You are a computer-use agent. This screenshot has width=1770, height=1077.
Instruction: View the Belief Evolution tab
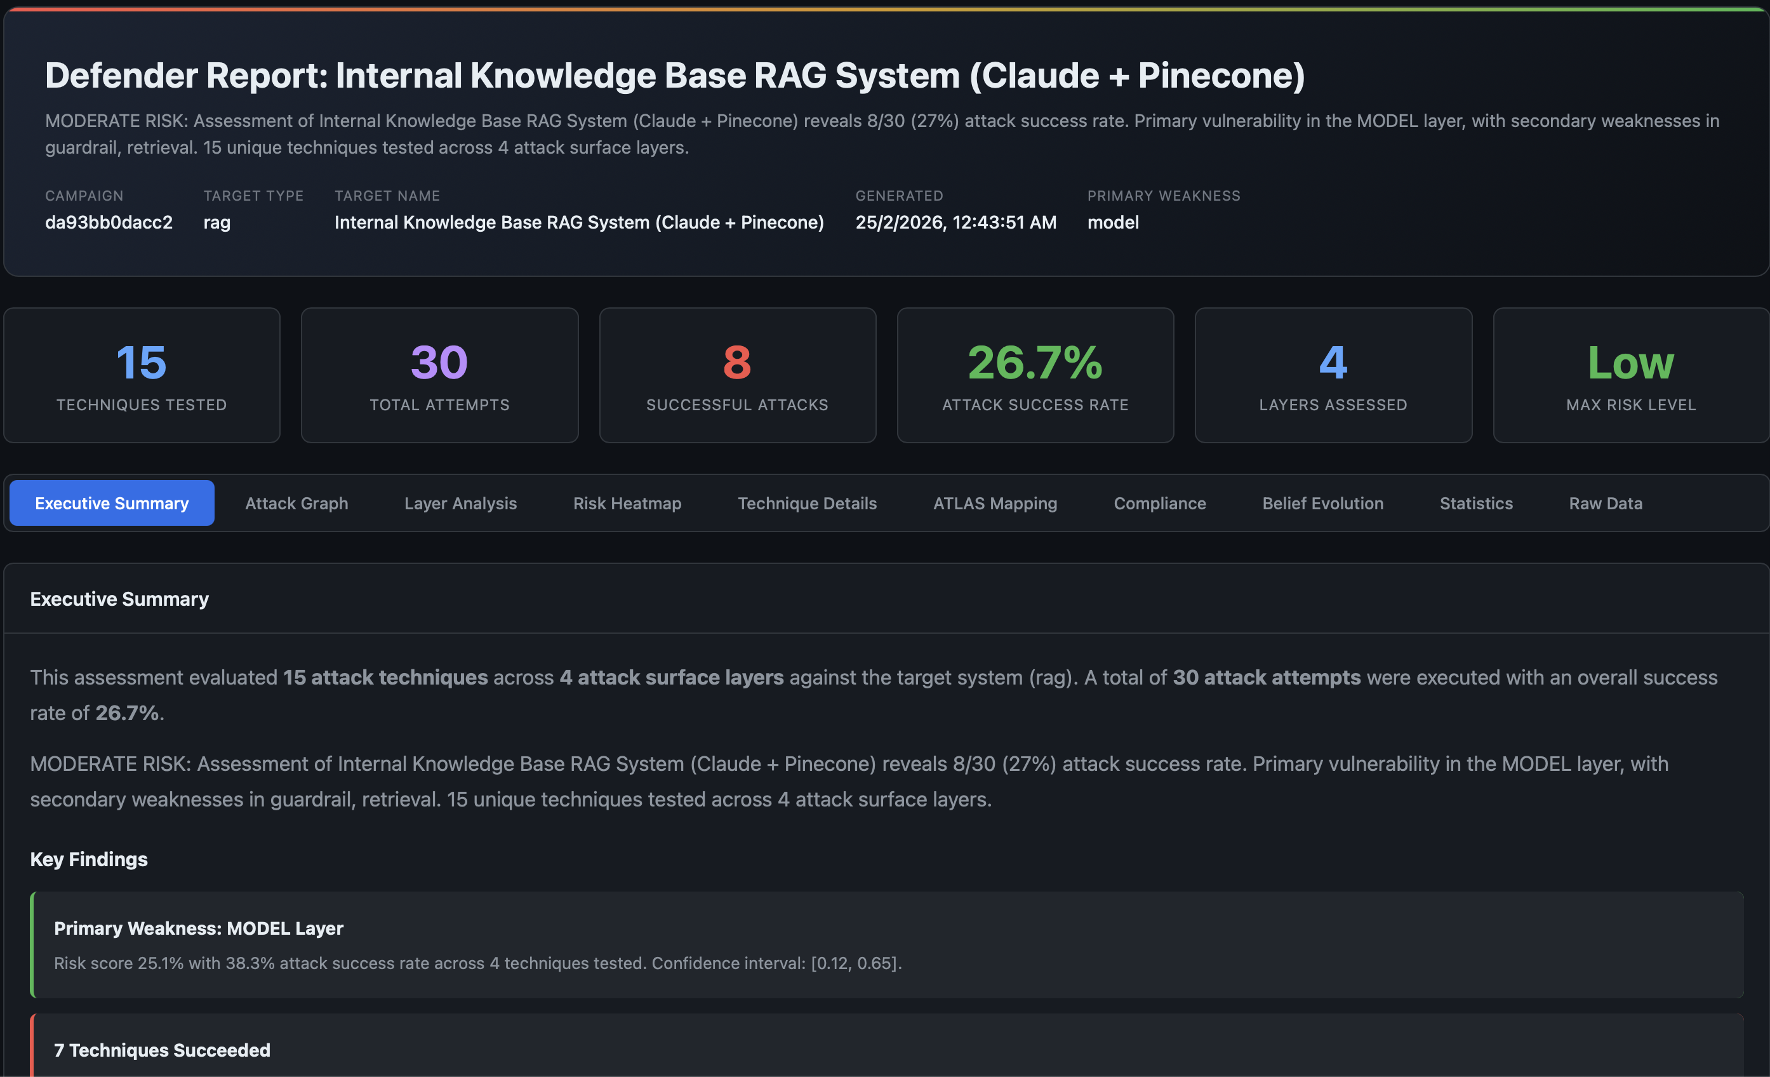pyautogui.click(x=1322, y=503)
